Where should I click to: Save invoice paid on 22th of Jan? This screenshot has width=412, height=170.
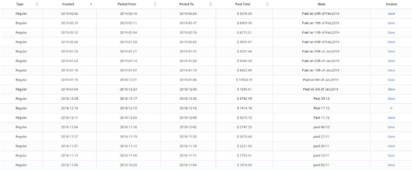pos(391,61)
